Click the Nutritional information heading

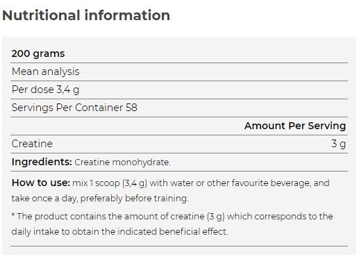pos(86,15)
